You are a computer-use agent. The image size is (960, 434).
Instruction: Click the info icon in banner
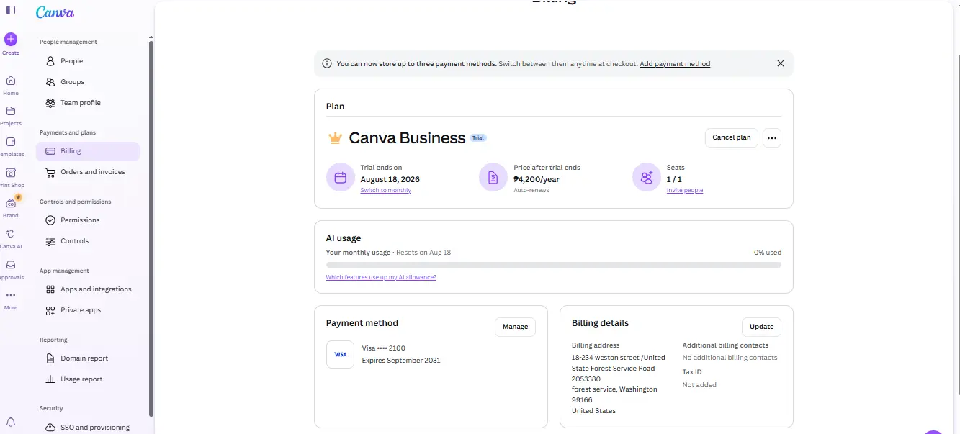[327, 63]
